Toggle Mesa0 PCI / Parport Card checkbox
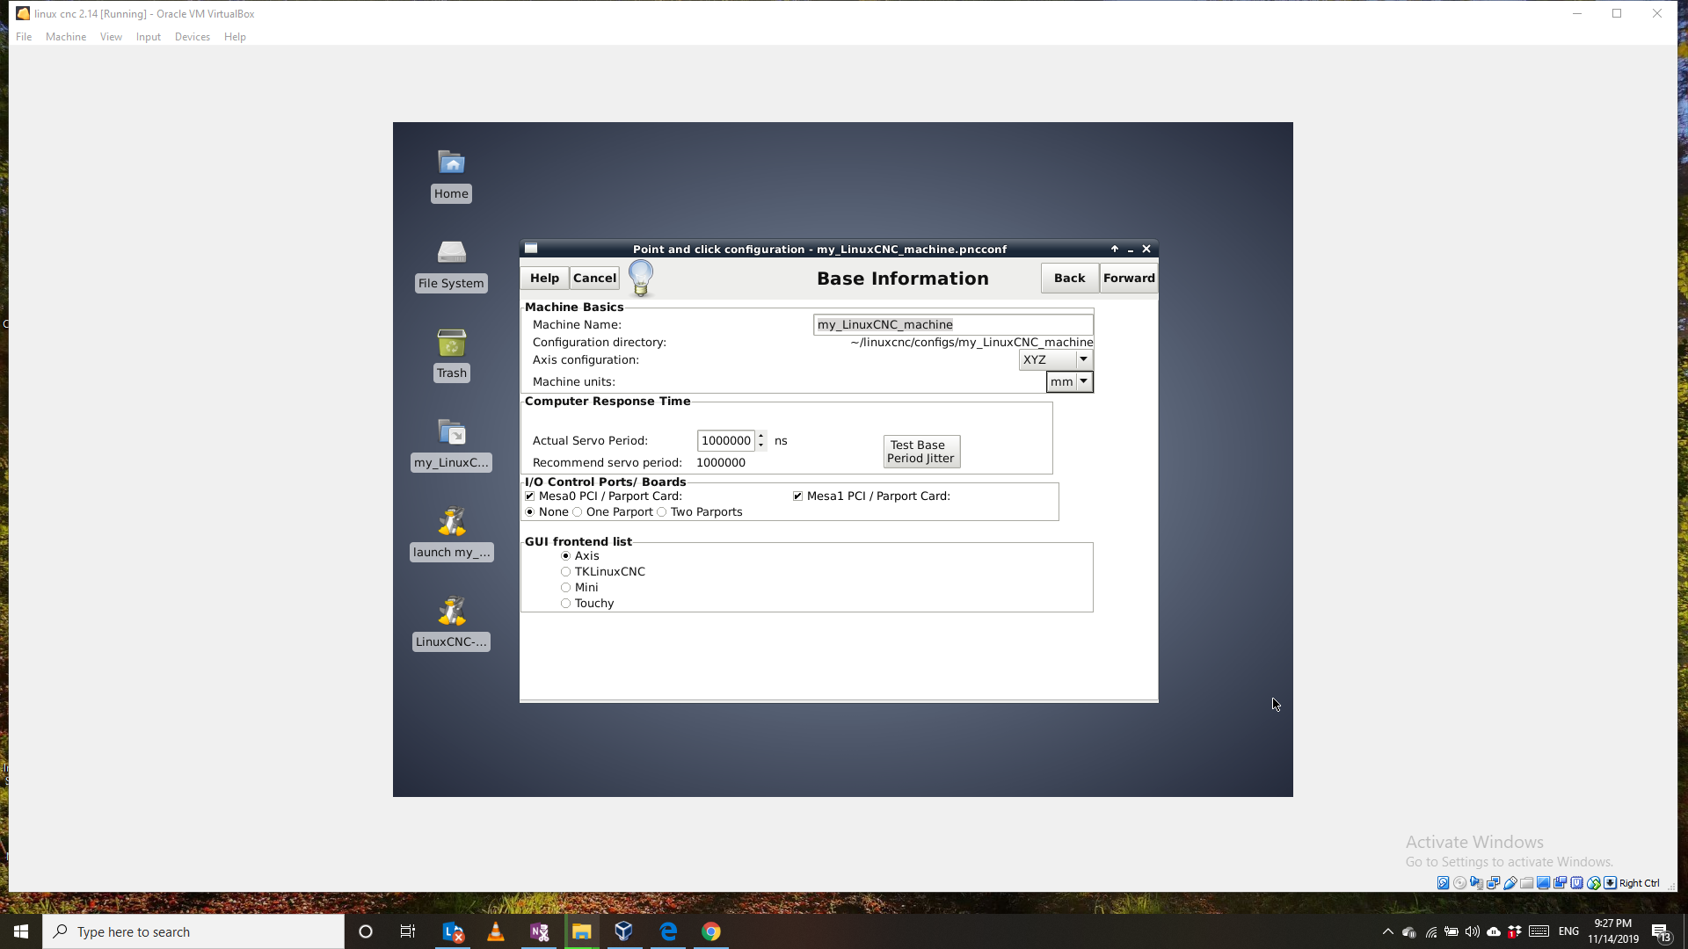This screenshot has height=949, width=1688. [529, 496]
